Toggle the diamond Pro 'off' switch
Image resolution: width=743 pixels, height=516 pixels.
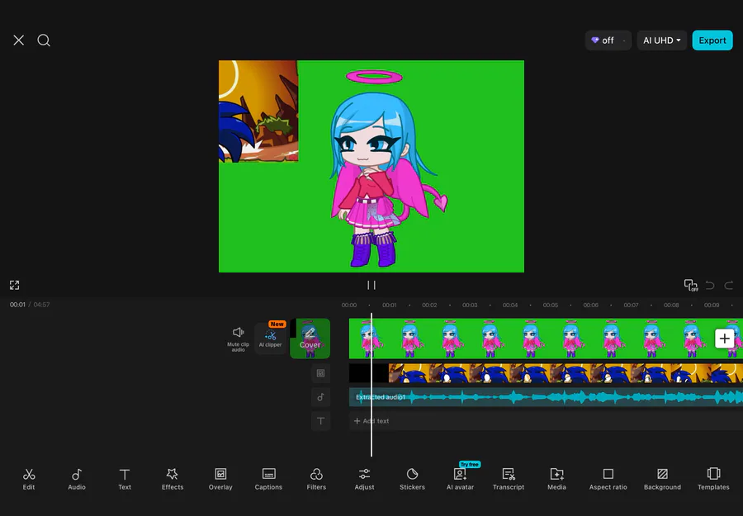point(608,40)
